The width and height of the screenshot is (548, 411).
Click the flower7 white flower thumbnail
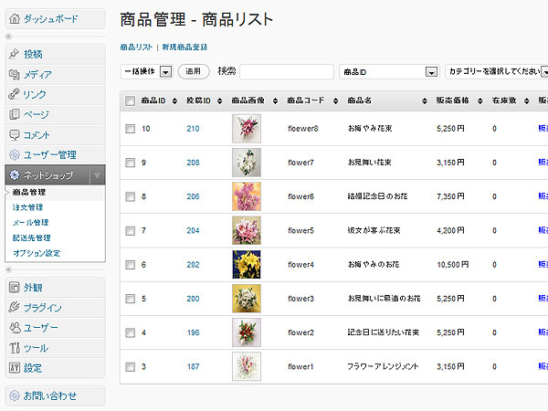pyautogui.click(x=247, y=163)
